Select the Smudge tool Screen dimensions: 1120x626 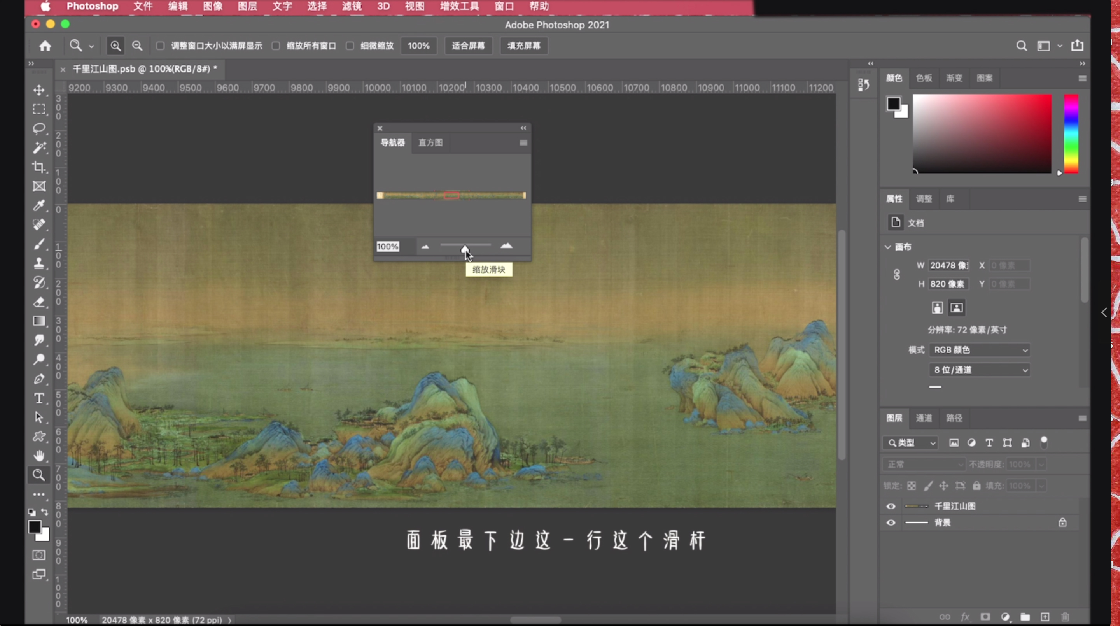(x=39, y=340)
